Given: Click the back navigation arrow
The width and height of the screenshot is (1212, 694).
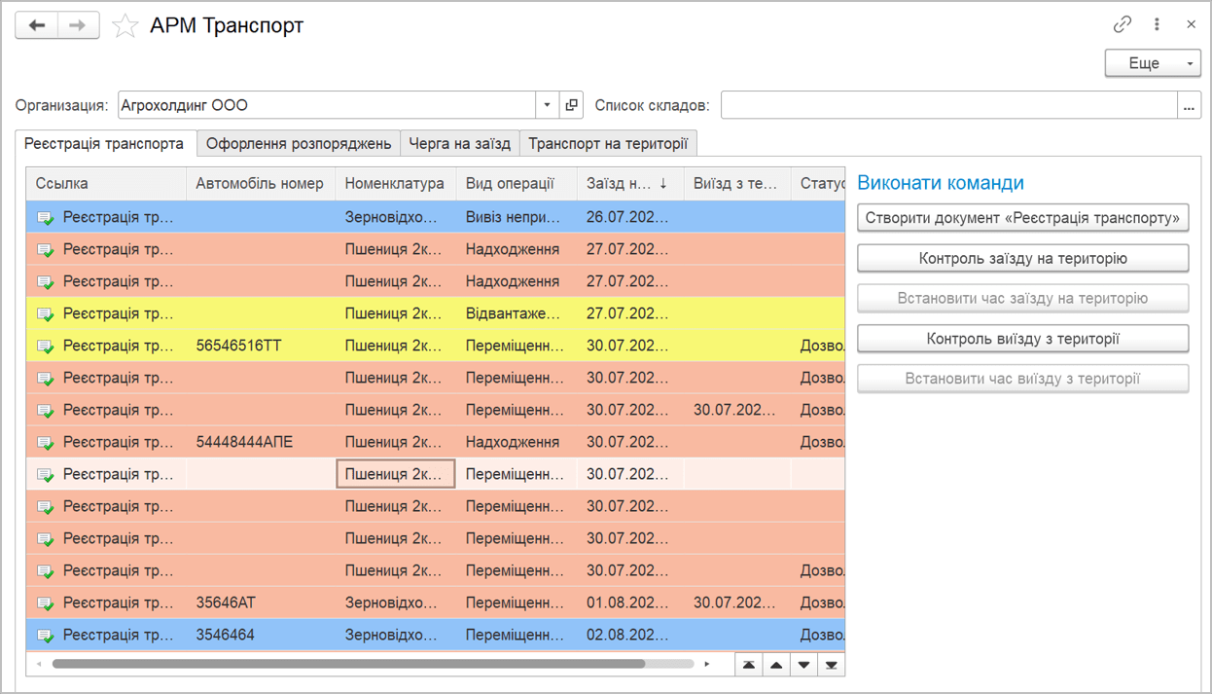Looking at the screenshot, I should pyautogui.click(x=37, y=26).
